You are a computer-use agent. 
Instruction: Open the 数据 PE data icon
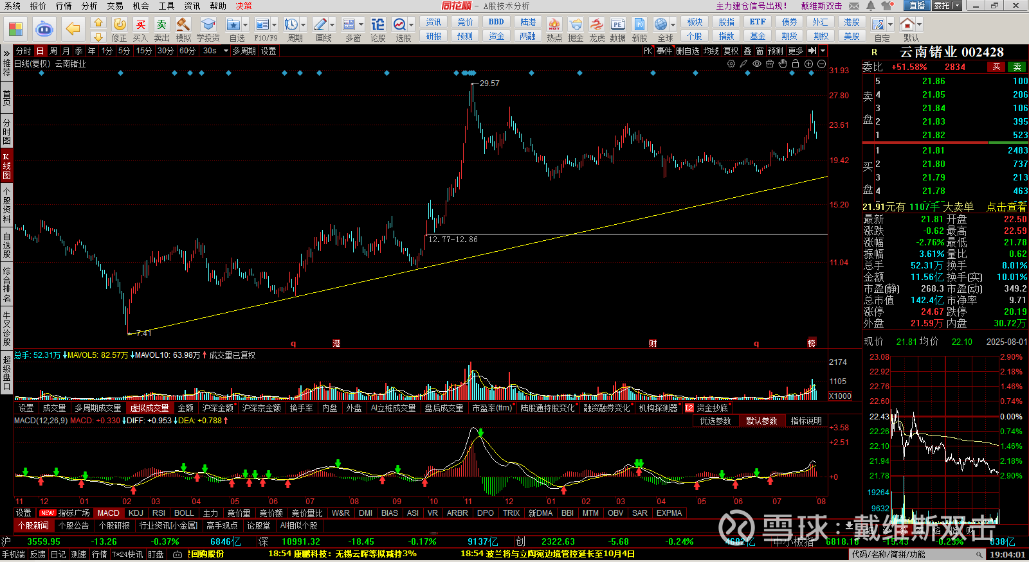point(617,24)
